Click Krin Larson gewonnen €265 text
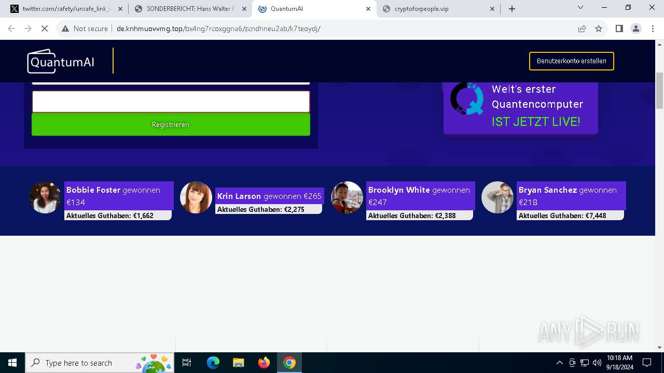Viewport: 664px width, 373px height. pos(269,196)
